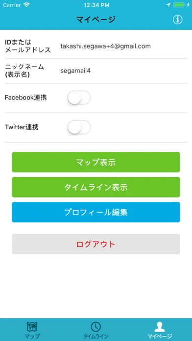The width and height of the screenshot is (192, 341).
Task: Enable the Twitter連携 switch
Action: point(79,127)
